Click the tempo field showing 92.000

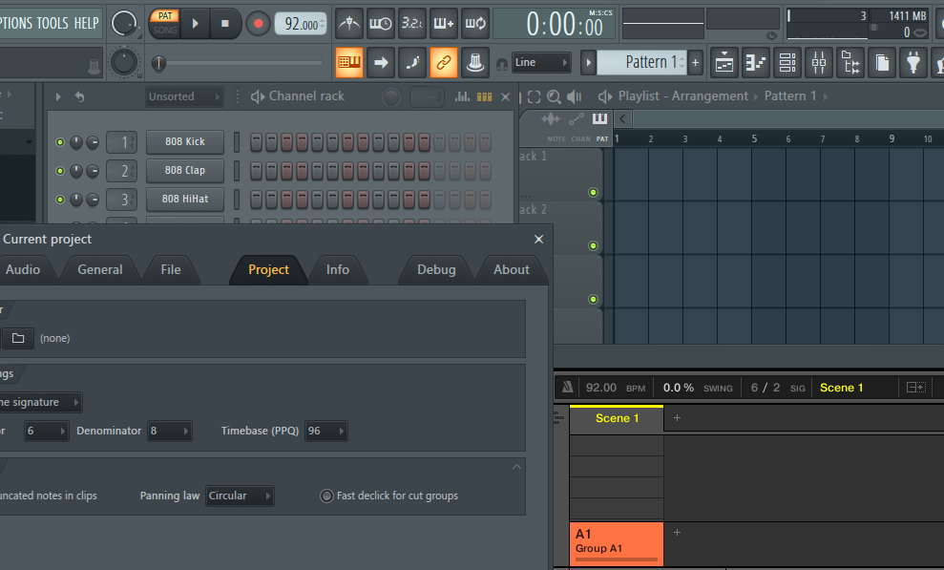coord(301,24)
